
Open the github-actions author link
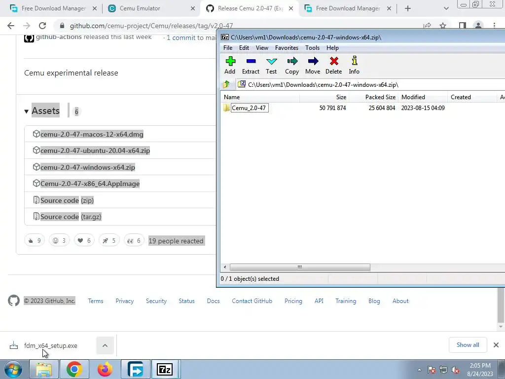[x=59, y=37]
